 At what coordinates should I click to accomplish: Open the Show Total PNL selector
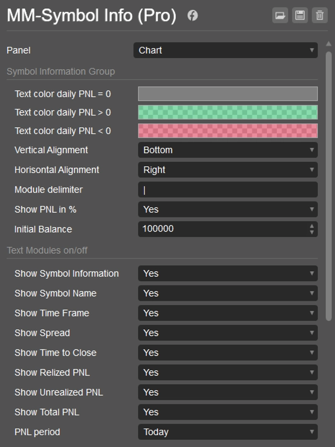click(227, 412)
